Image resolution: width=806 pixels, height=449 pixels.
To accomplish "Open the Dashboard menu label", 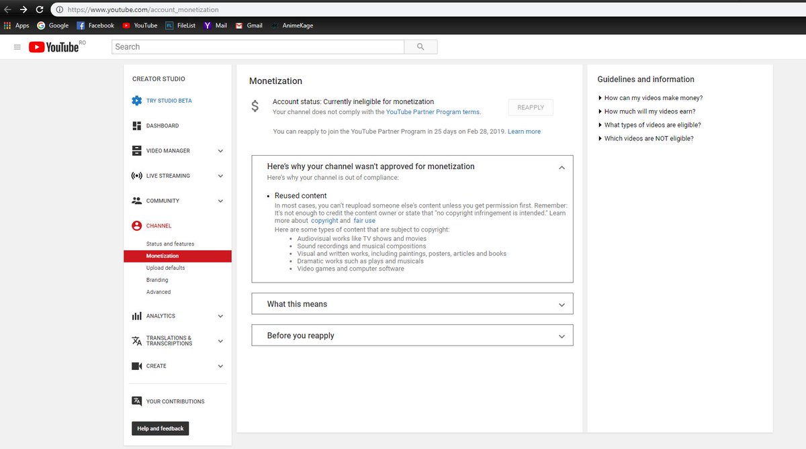I will (163, 126).
